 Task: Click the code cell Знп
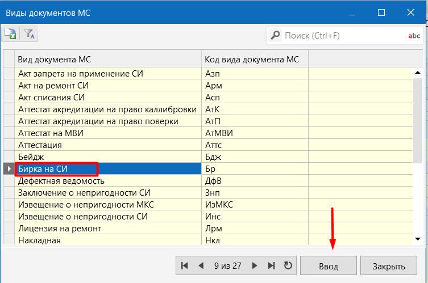pos(255,193)
